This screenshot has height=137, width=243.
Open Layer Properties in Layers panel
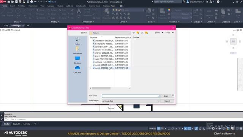(x=107, y=13)
